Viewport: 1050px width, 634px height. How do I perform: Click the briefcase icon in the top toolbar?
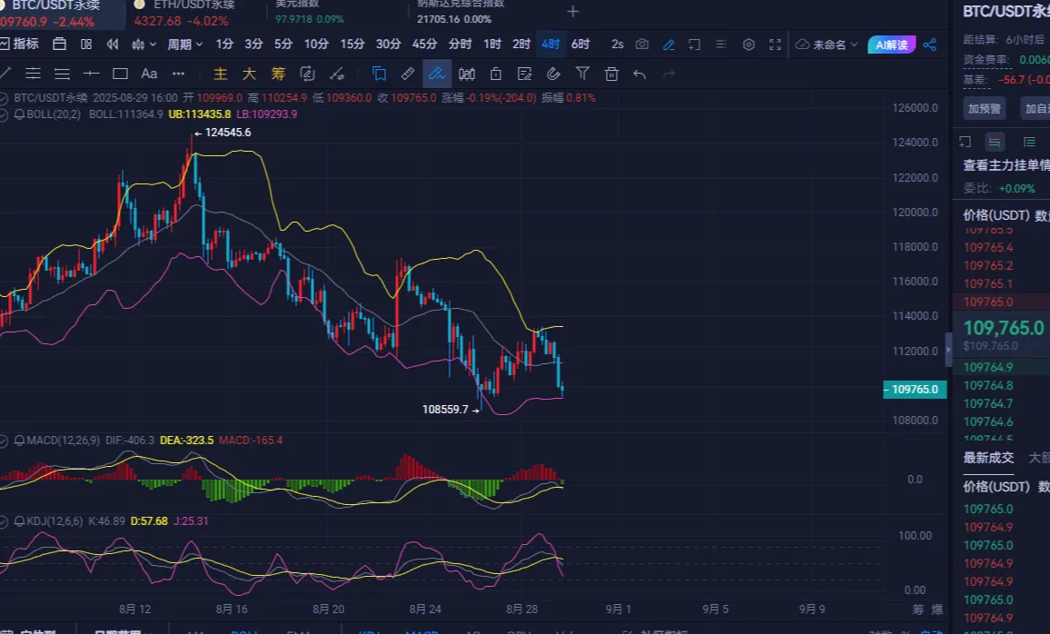coord(60,45)
